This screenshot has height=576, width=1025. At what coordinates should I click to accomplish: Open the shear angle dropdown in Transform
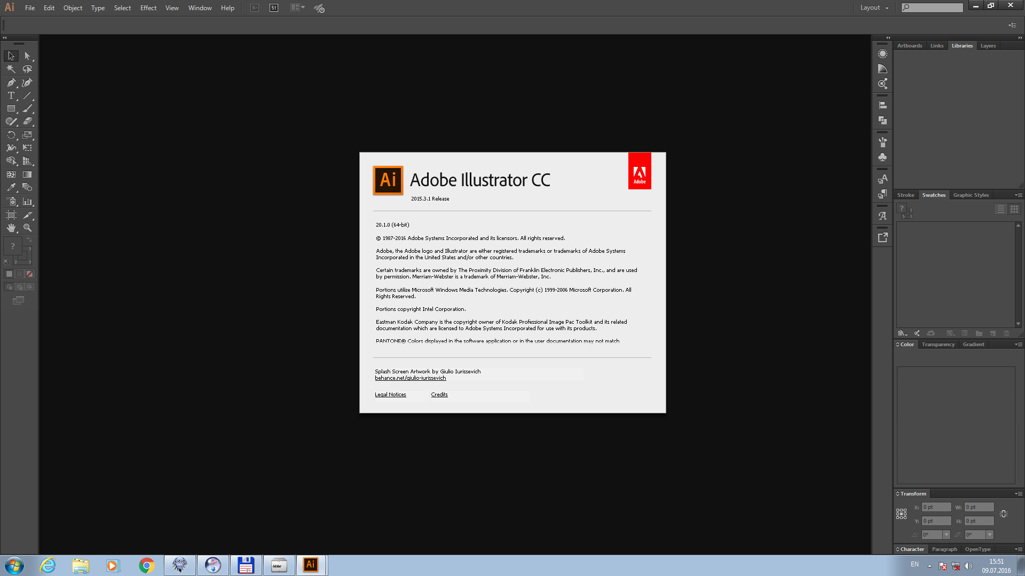click(990, 535)
